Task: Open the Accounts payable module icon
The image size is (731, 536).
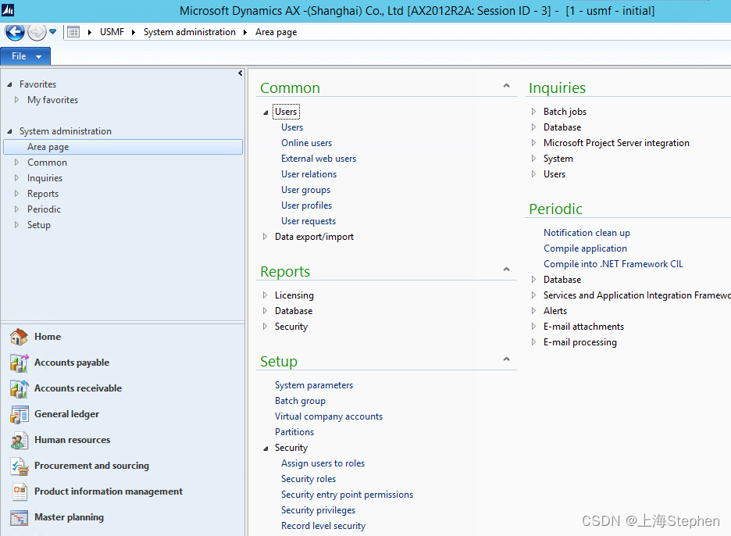Action: [19, 363]
